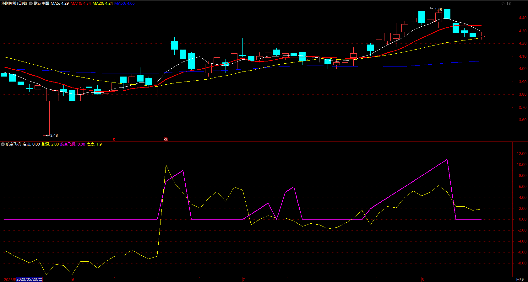The height and width of the screenshot is (282, 528).
Task: Click the 默认主图 label
Action: [x=41, y=3]
